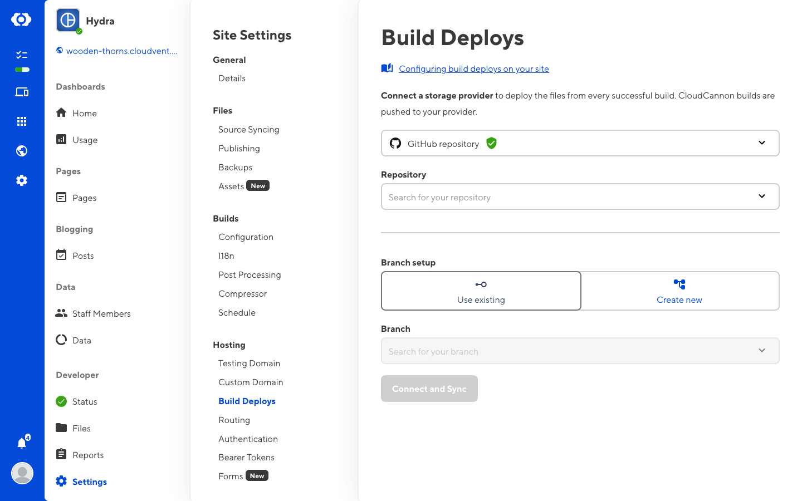Open the notifications bell icon
Image resolution: width=802 pixels, height=501 pixels.
pyautogui.click(x=22, y=443)
